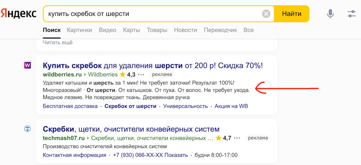The width and height of the screenshot is (361, 165).
Task: Click the Читать ещё link
Action: point(58,43)
